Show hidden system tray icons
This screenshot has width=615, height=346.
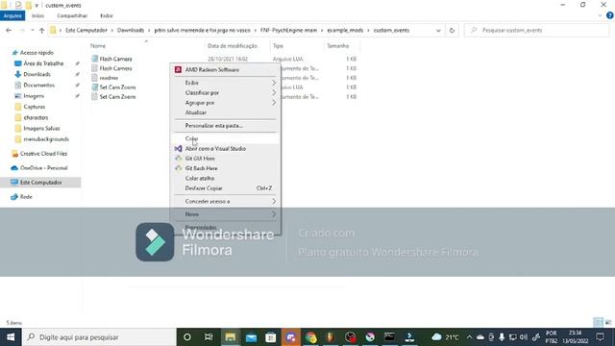[469, 337]
